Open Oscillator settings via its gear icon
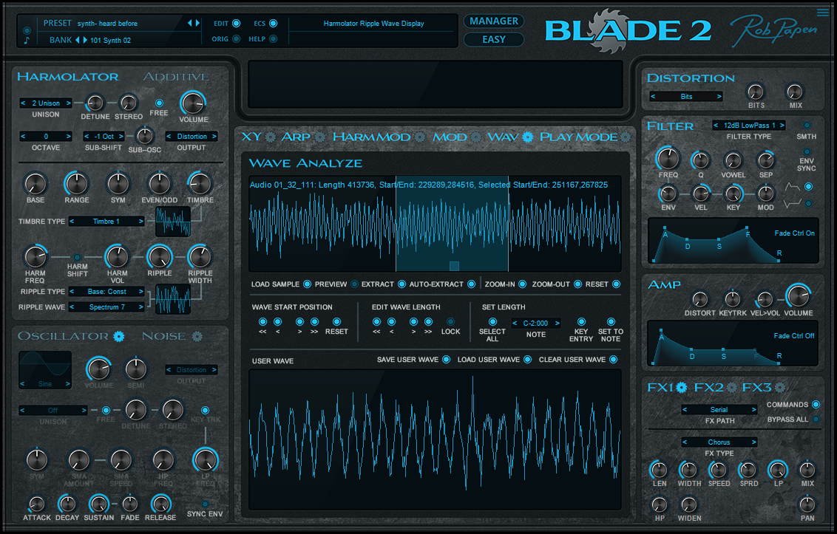 (x=120, y=335)
